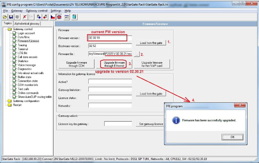The width and height of the screenshot is (259, 163).
Task: Select Show AutoCLIP routing table item
Action: [35, 97]
